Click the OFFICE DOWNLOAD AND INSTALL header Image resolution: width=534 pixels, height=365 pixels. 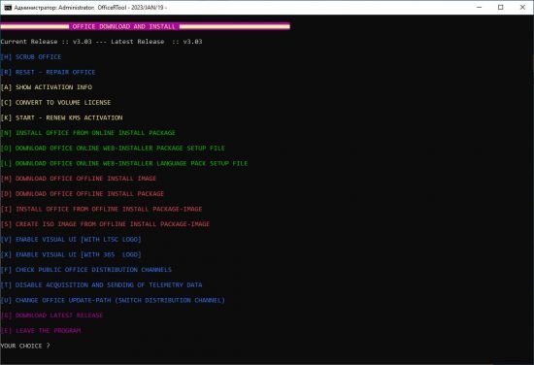tap(123, 26)
